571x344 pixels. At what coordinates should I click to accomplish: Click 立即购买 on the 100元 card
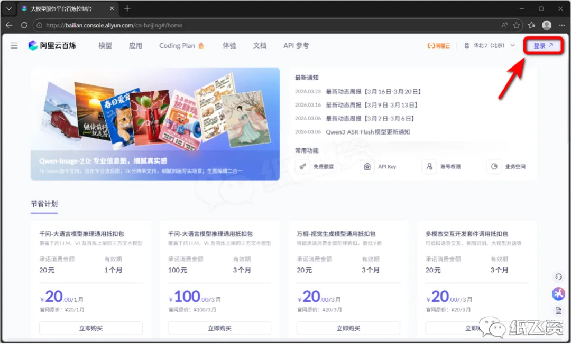tap(219, 328)
